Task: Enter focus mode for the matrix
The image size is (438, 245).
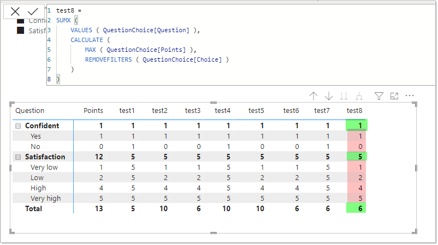Action: (394, 96)
